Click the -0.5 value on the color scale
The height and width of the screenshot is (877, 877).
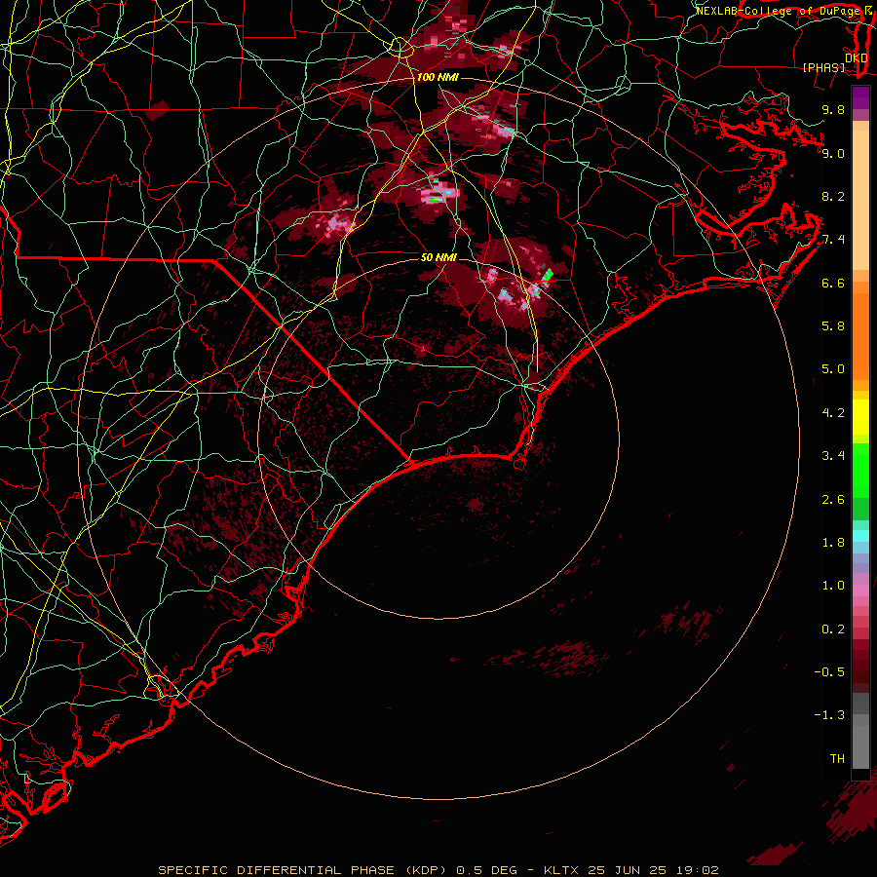point(830,672)
